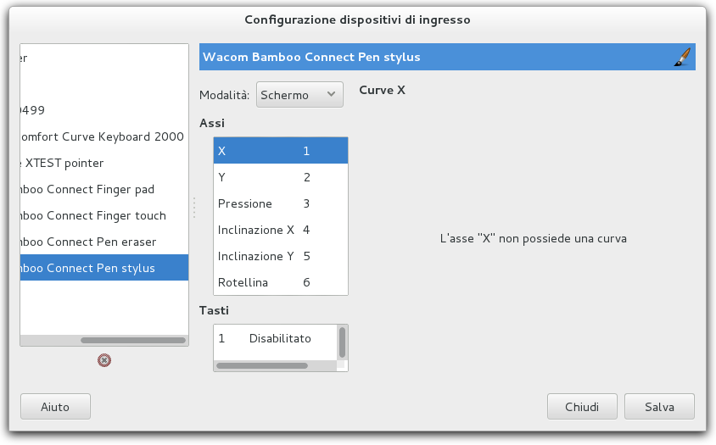Click the red delete device icon

(104, 360)
